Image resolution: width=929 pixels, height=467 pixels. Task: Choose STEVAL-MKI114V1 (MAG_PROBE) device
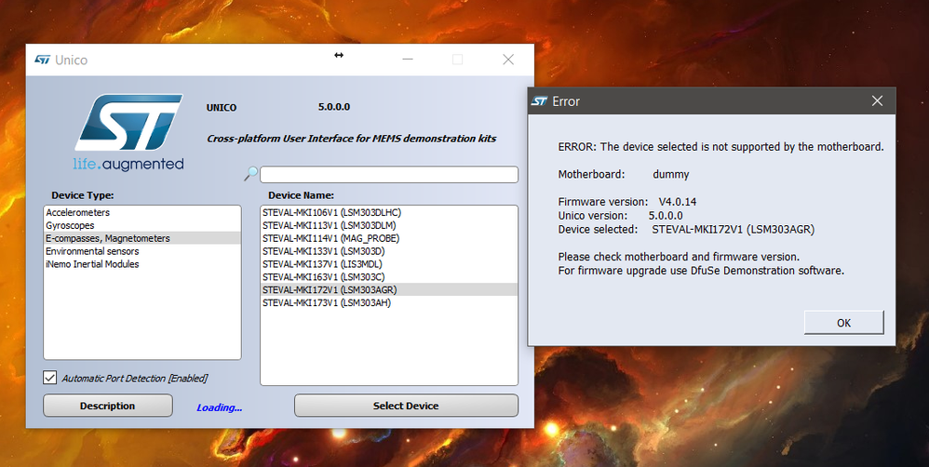tap(389, 238)
